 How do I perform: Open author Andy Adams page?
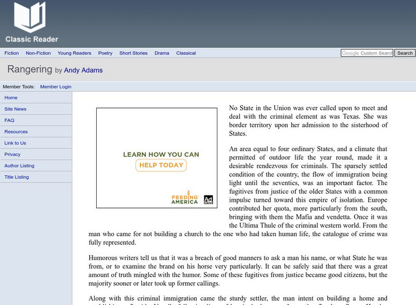click(83, 70)
